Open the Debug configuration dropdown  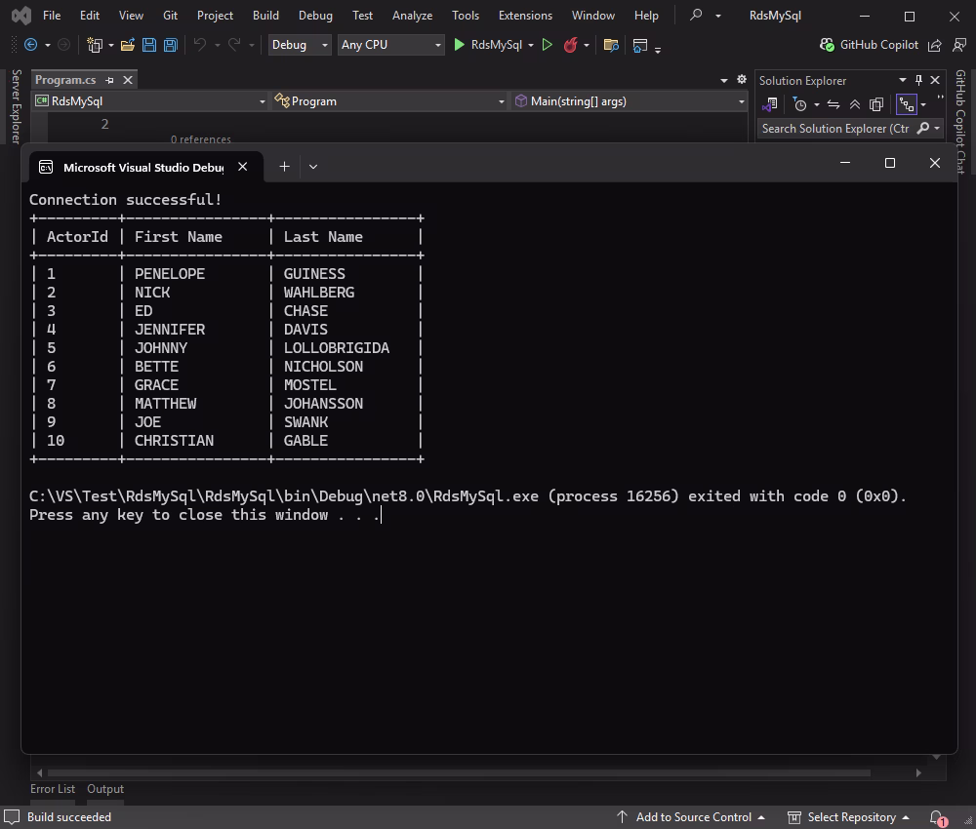click(x=298, y=45)
